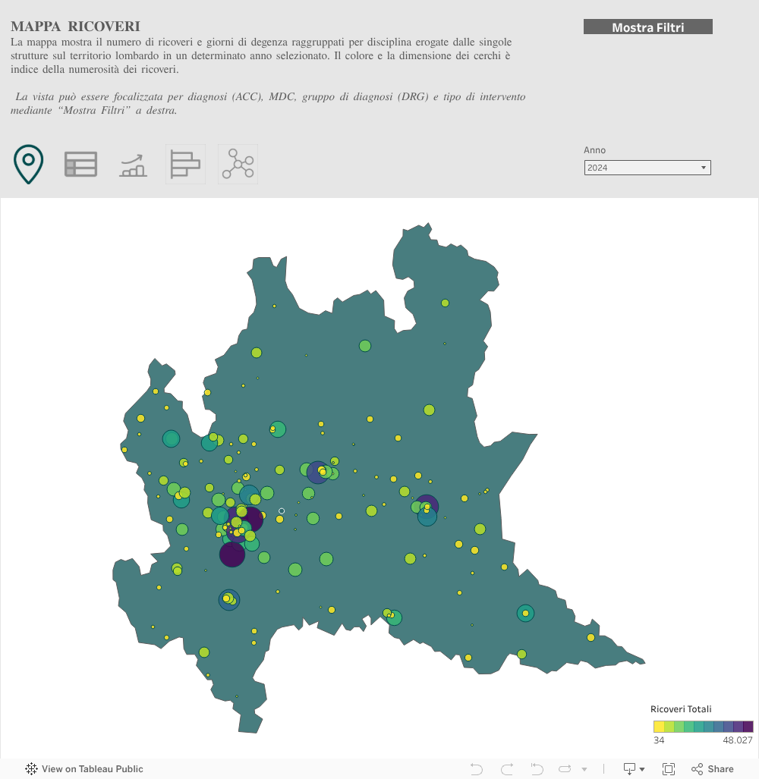Open the table view icon
This screenshot has height=779, width=759.
80,164
